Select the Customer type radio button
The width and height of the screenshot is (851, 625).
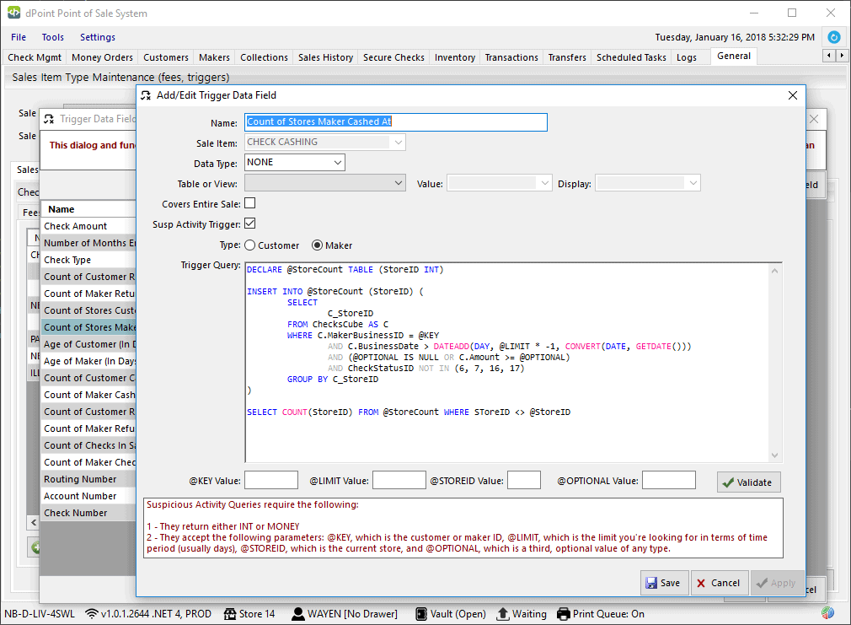[x=250, y=245]
